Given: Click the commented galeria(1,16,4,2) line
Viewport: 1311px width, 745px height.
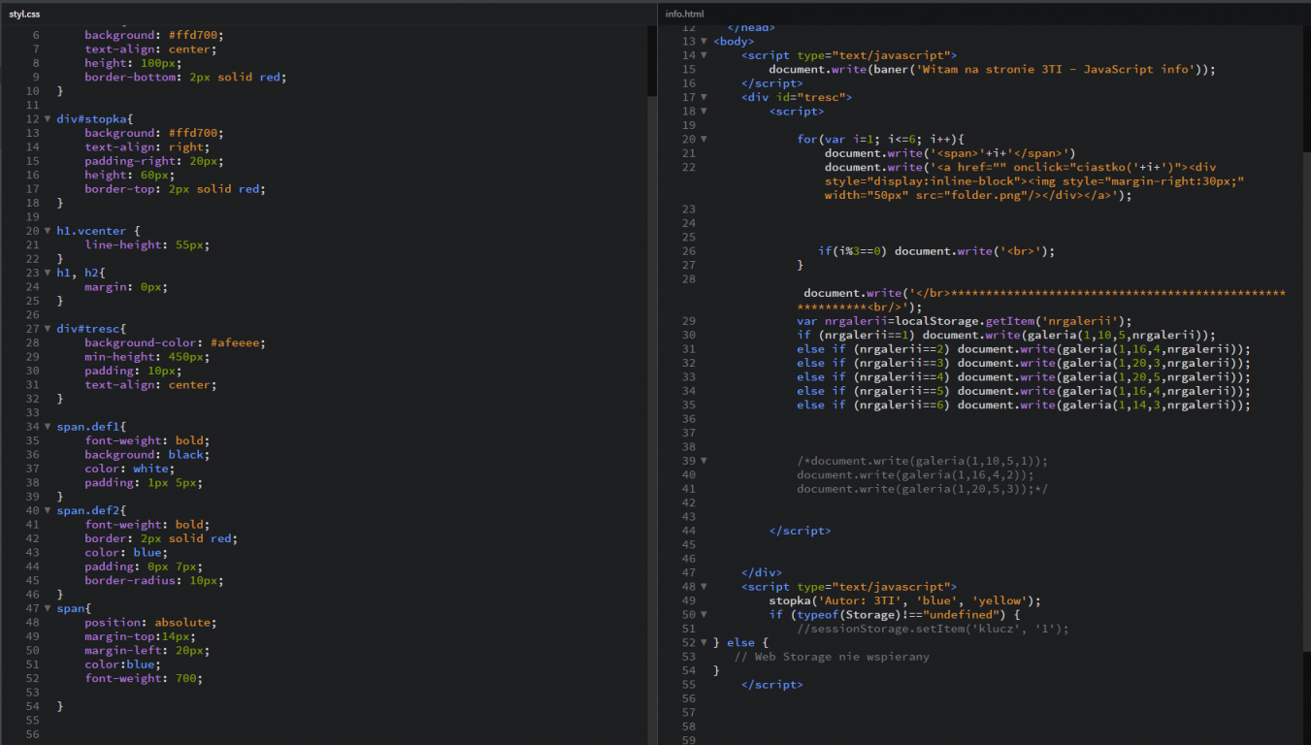Looking at the screenshot, I should coord(915,475).
